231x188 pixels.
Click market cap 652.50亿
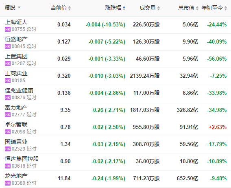tap(187, 178)
